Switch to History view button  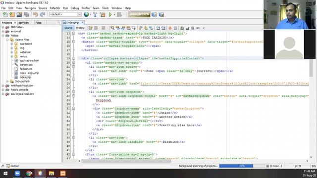pos(80,28)
